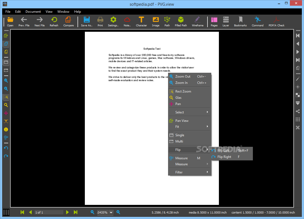Rotate left using sidebar icon
Screen dimensions: 304x219
tap(6, 148)
